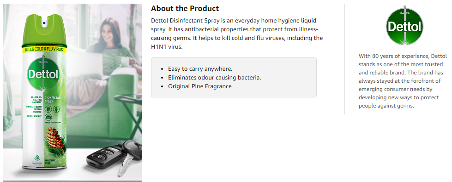Screen dimensions: 452x182
Task: Click the round Dettol brand logo
Action: coord(405,27)
